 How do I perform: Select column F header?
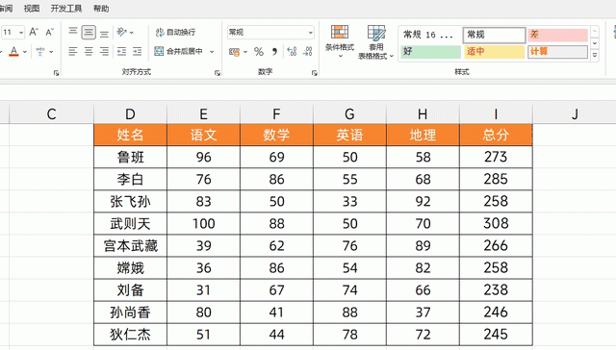(x=276, y=113)
